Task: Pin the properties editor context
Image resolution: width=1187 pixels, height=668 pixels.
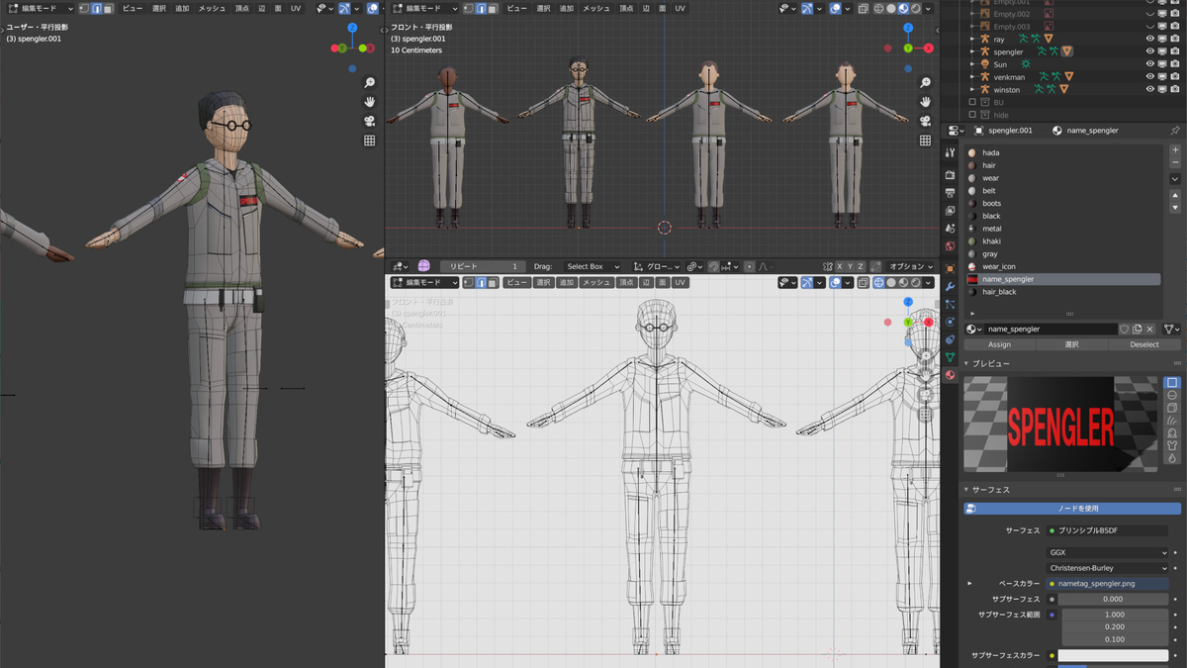Action: pos(1174,131)
